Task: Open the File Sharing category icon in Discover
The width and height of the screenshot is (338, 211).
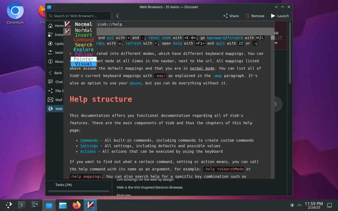Action: click(50, 91)
